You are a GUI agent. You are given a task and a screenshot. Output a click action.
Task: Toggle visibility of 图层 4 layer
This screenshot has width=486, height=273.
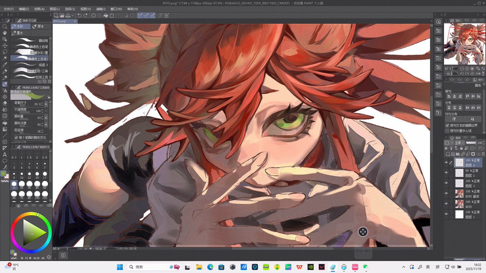tap(446, 163)
